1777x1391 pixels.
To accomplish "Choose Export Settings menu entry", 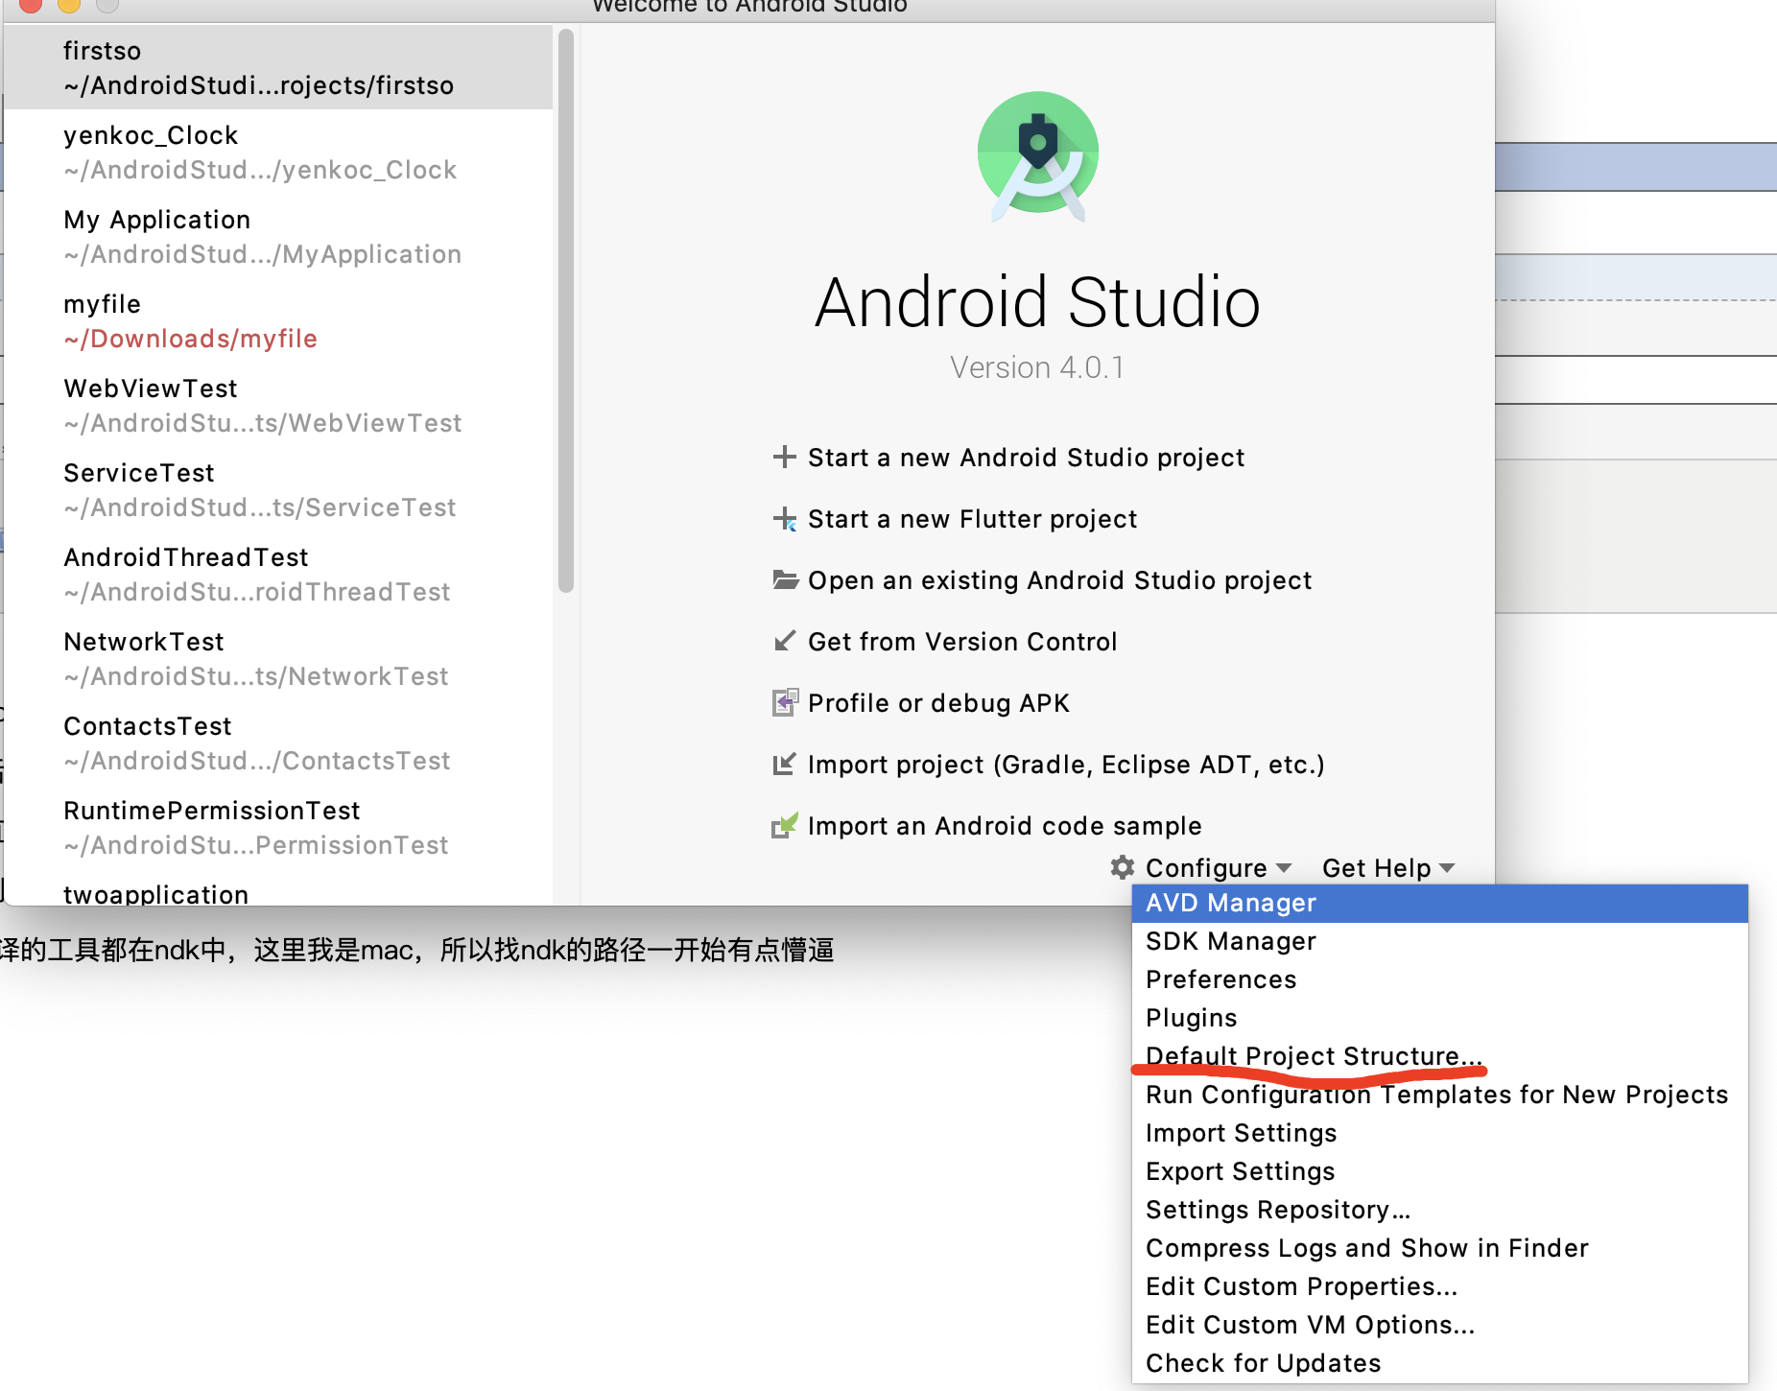I will coord(1439,1172).
